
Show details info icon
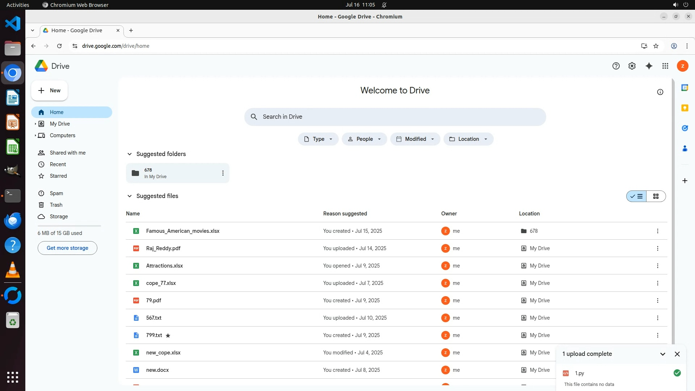(x=660, y=92)
